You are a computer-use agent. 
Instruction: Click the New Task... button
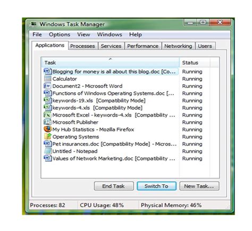[199, 186]
